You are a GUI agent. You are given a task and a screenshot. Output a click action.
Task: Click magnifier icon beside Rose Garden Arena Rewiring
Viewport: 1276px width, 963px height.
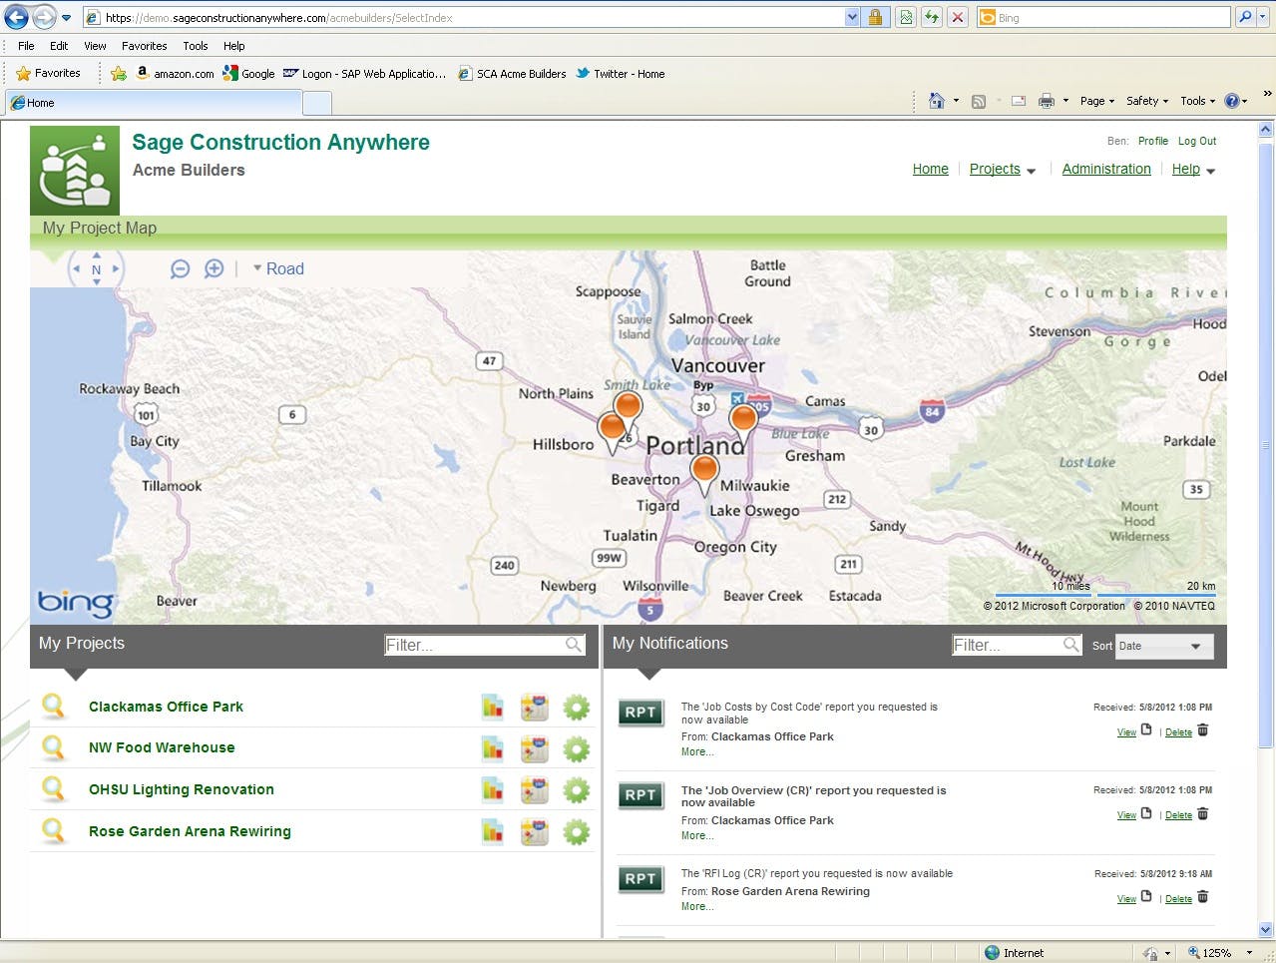(x=53, y=830)
